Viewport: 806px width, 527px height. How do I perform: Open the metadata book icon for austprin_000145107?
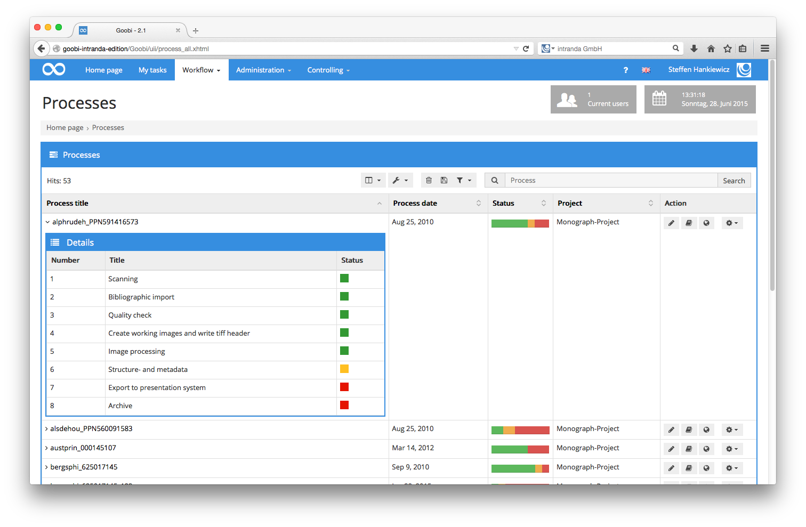[x=689, y=449]
